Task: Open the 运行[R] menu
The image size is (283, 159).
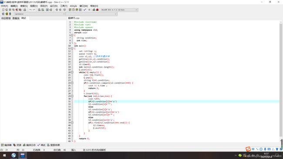Action: [54, 6]
